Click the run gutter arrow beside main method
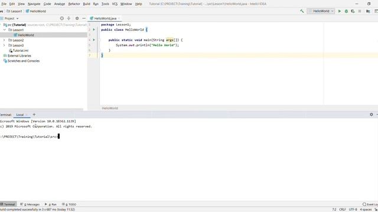378x212 pixels. pos(94,40)
